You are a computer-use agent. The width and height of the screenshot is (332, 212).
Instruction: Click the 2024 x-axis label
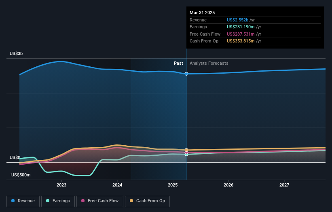[x=117, y=185]
